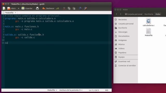Place the cursor on line 11 after 'ca'
The image size is (166, 93).
pos(8,43)
